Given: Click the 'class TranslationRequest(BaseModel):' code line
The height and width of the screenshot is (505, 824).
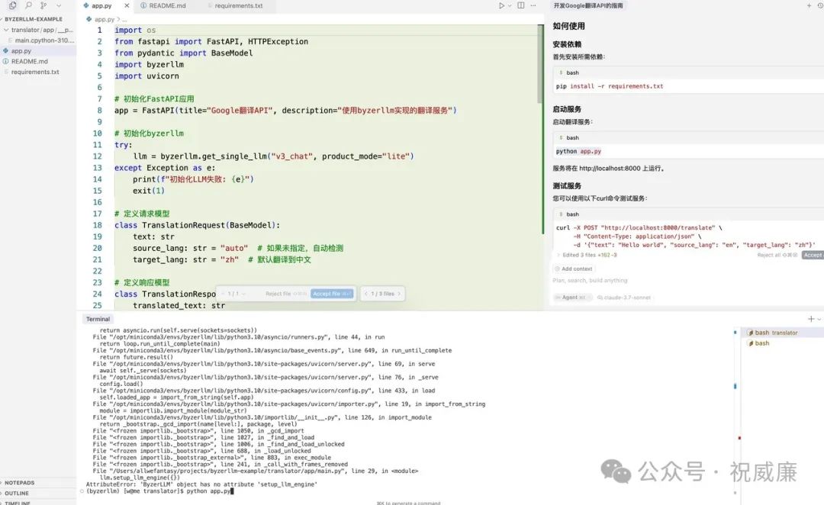Looking at the screenshot, I should 197,226.
